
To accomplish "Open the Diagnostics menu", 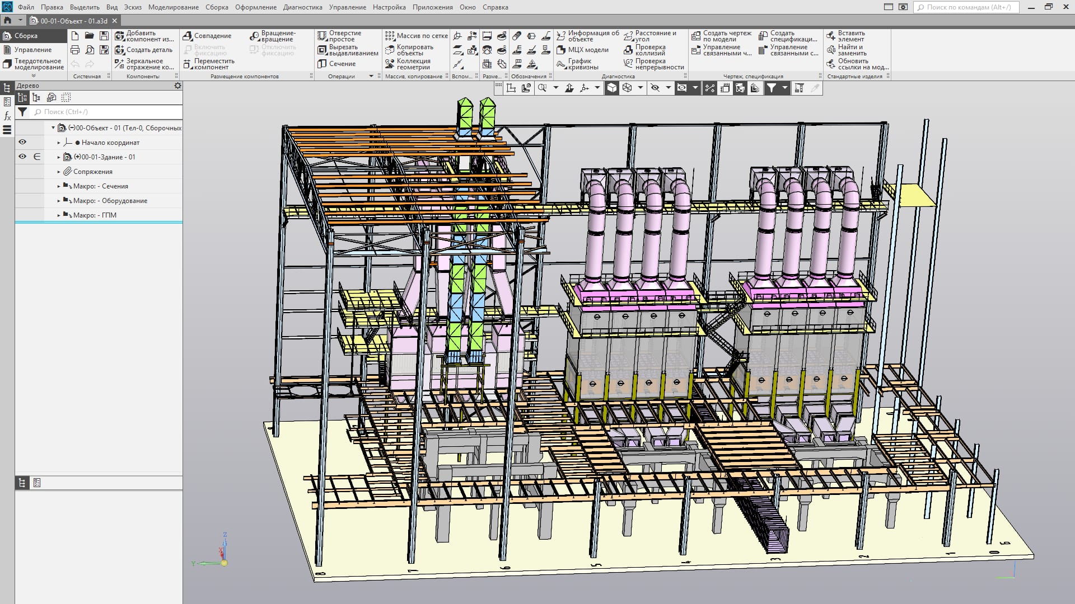I will point(302,7).
